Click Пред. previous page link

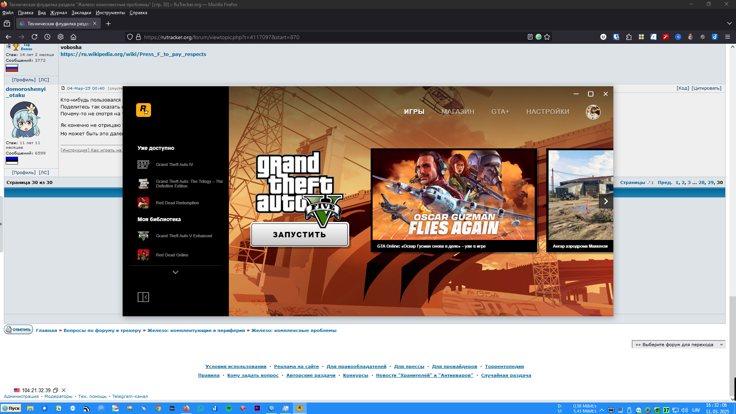pos(665,182)
